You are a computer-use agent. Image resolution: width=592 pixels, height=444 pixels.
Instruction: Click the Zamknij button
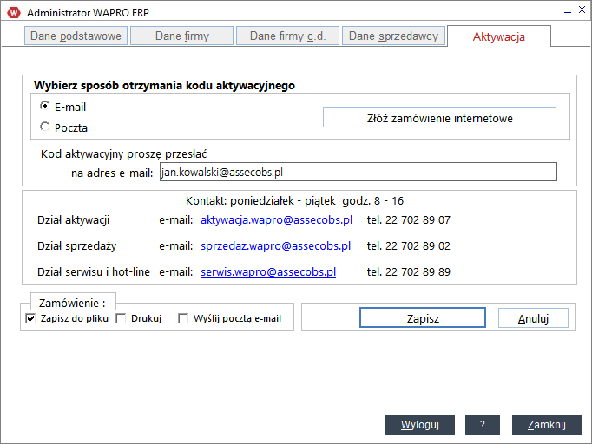point(547,425)
